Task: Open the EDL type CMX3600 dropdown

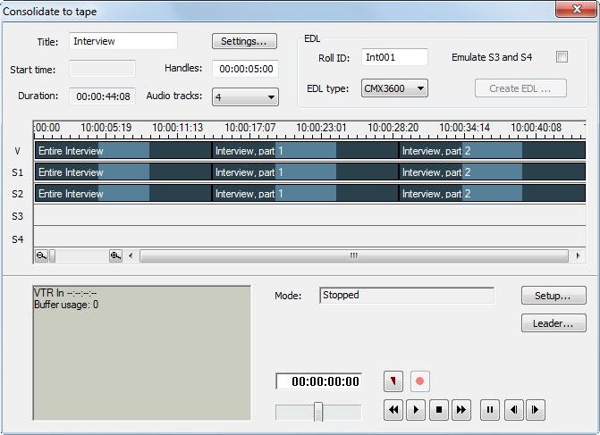Action: tap(394, 88)
